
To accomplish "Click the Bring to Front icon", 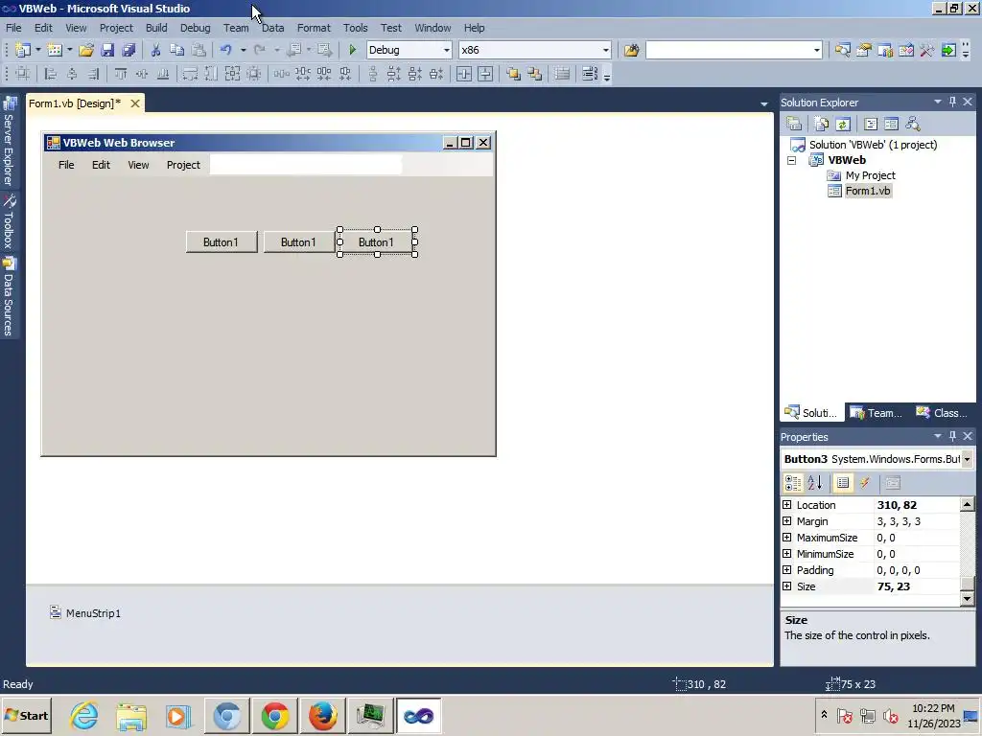I will [x=514, y=74].
